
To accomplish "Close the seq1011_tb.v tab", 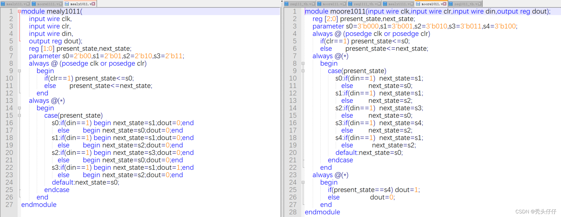I will coord(480,4).
